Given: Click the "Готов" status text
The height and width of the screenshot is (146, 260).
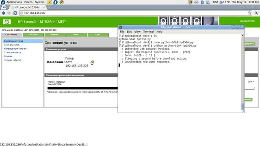Looking at the screenshot, I should tap(69, 58).
